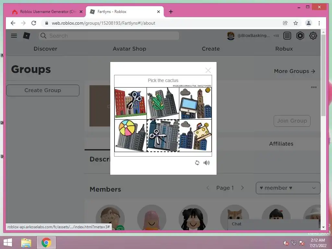
Task: Reload the captcha challenge
Action: 197,163
